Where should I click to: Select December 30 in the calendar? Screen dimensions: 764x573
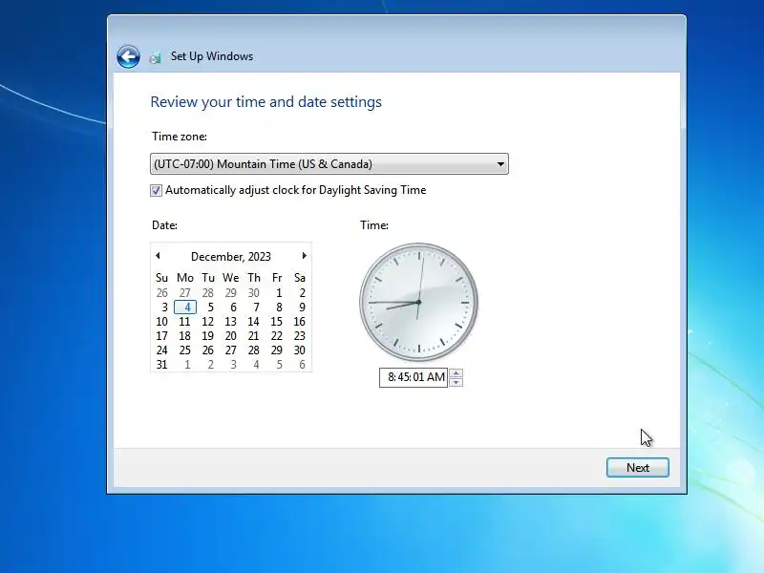pyautogui.click(x=299, y=350)
